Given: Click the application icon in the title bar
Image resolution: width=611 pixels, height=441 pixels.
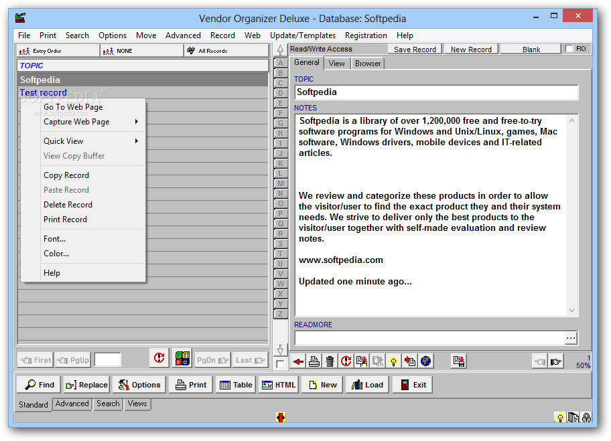Looking at the screenshot, I should pos(20,18).
